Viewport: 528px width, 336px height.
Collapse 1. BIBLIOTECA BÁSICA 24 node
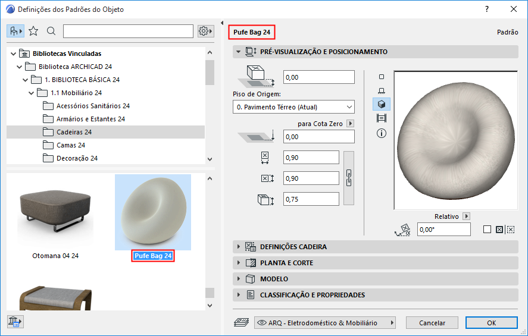(25, 80)
